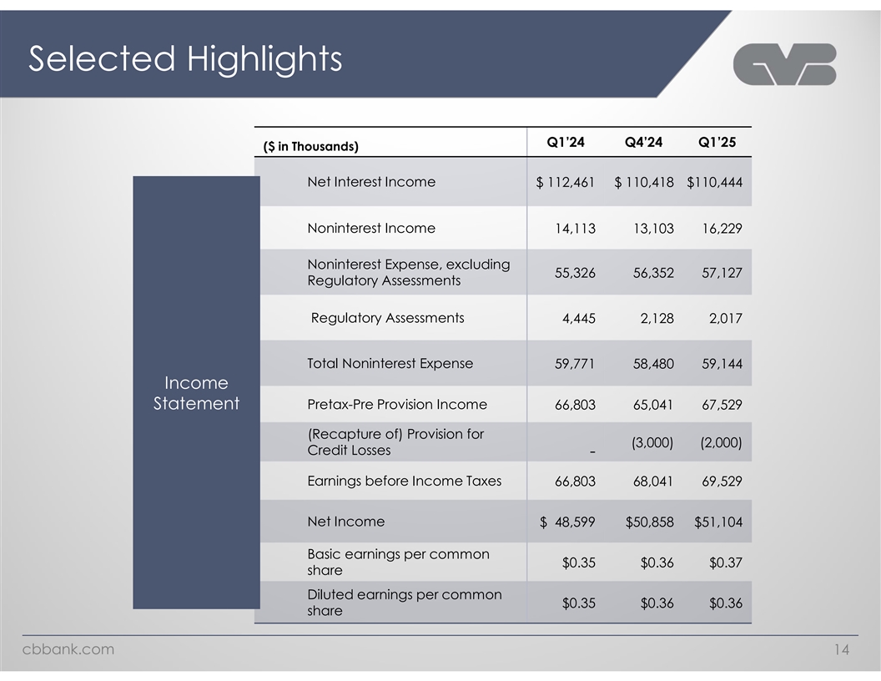The image size is (881, 681).
Task: Click the value 67,529
Action: (722, 405)
